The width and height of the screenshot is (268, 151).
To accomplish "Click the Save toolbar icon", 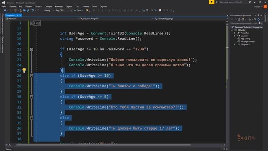I will tap(24, 10).
